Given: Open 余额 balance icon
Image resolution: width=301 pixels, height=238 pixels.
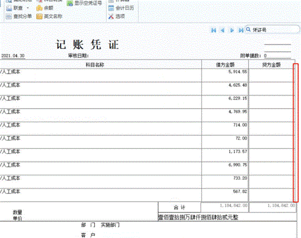Looking at the screenshot, I should tap(39, 8).
